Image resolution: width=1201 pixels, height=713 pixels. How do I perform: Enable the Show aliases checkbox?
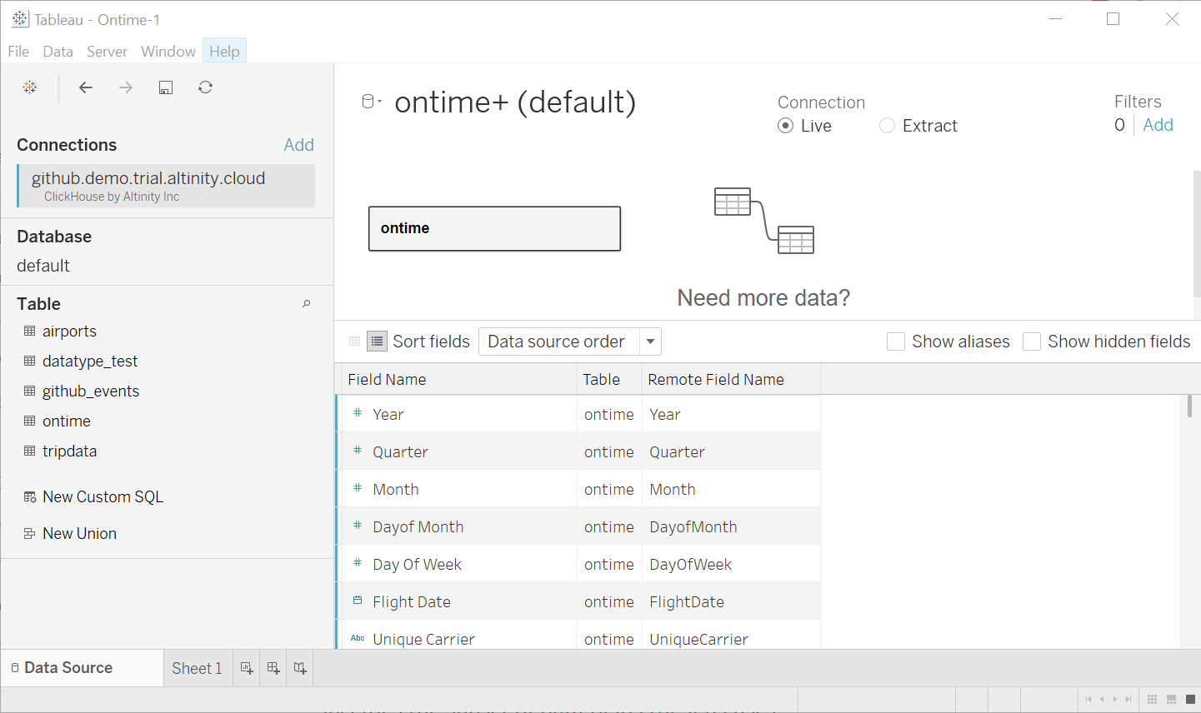coord(896,341)
